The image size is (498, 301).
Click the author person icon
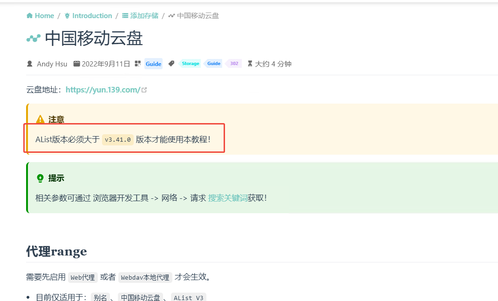click(29, 64)
